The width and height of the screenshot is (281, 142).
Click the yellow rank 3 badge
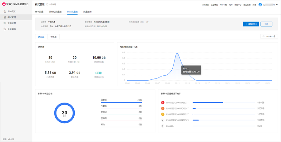click(x=163, y=114)
